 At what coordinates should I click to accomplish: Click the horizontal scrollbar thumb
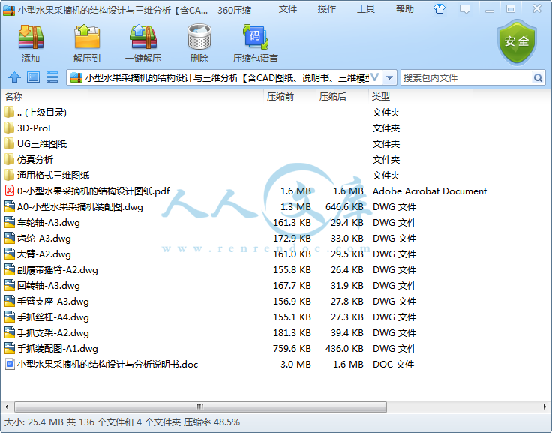click(200, 407)
